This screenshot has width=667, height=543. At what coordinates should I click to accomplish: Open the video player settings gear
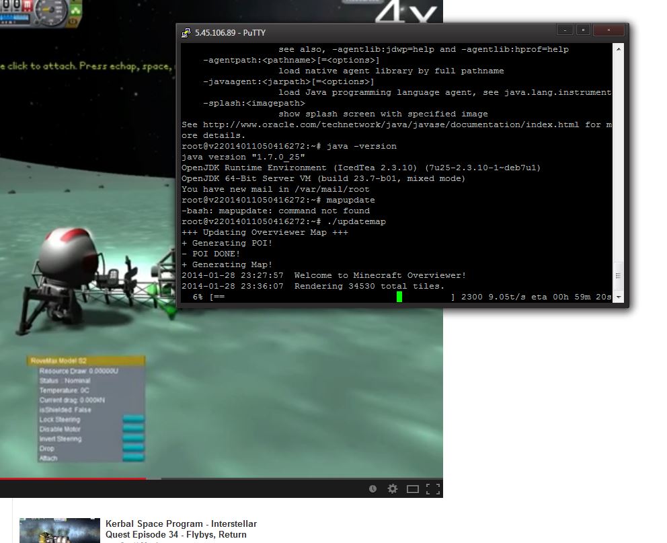click(392, 489)
